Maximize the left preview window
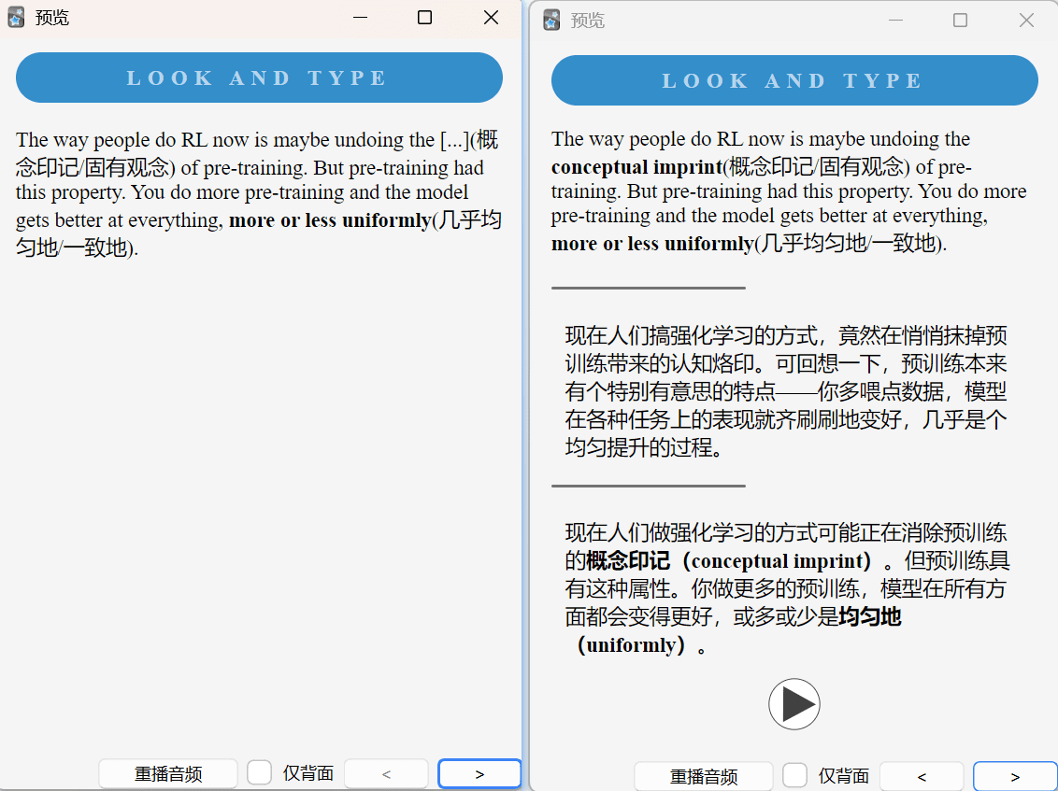 pos(424,18)
